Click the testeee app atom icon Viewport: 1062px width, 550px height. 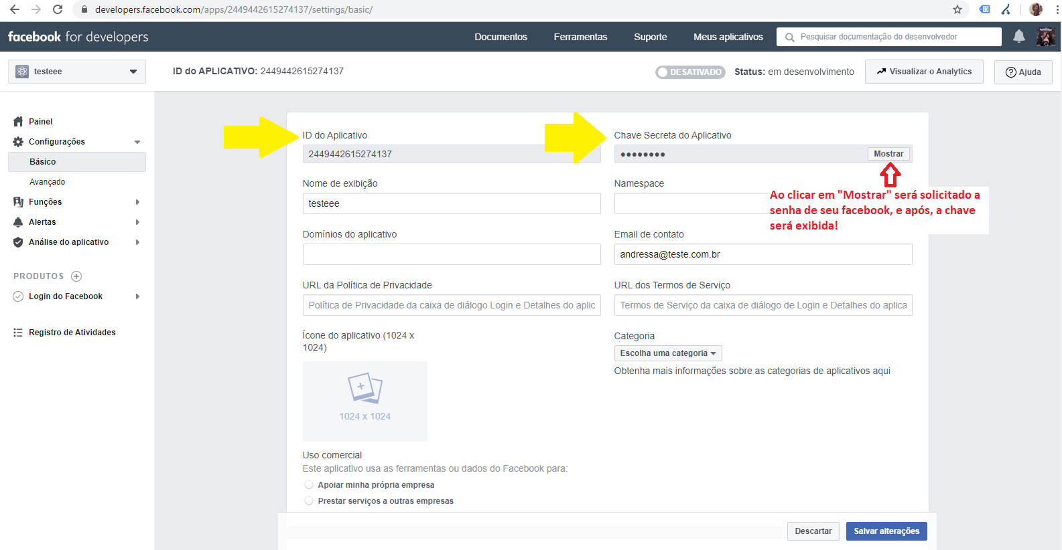click(22, 72)
